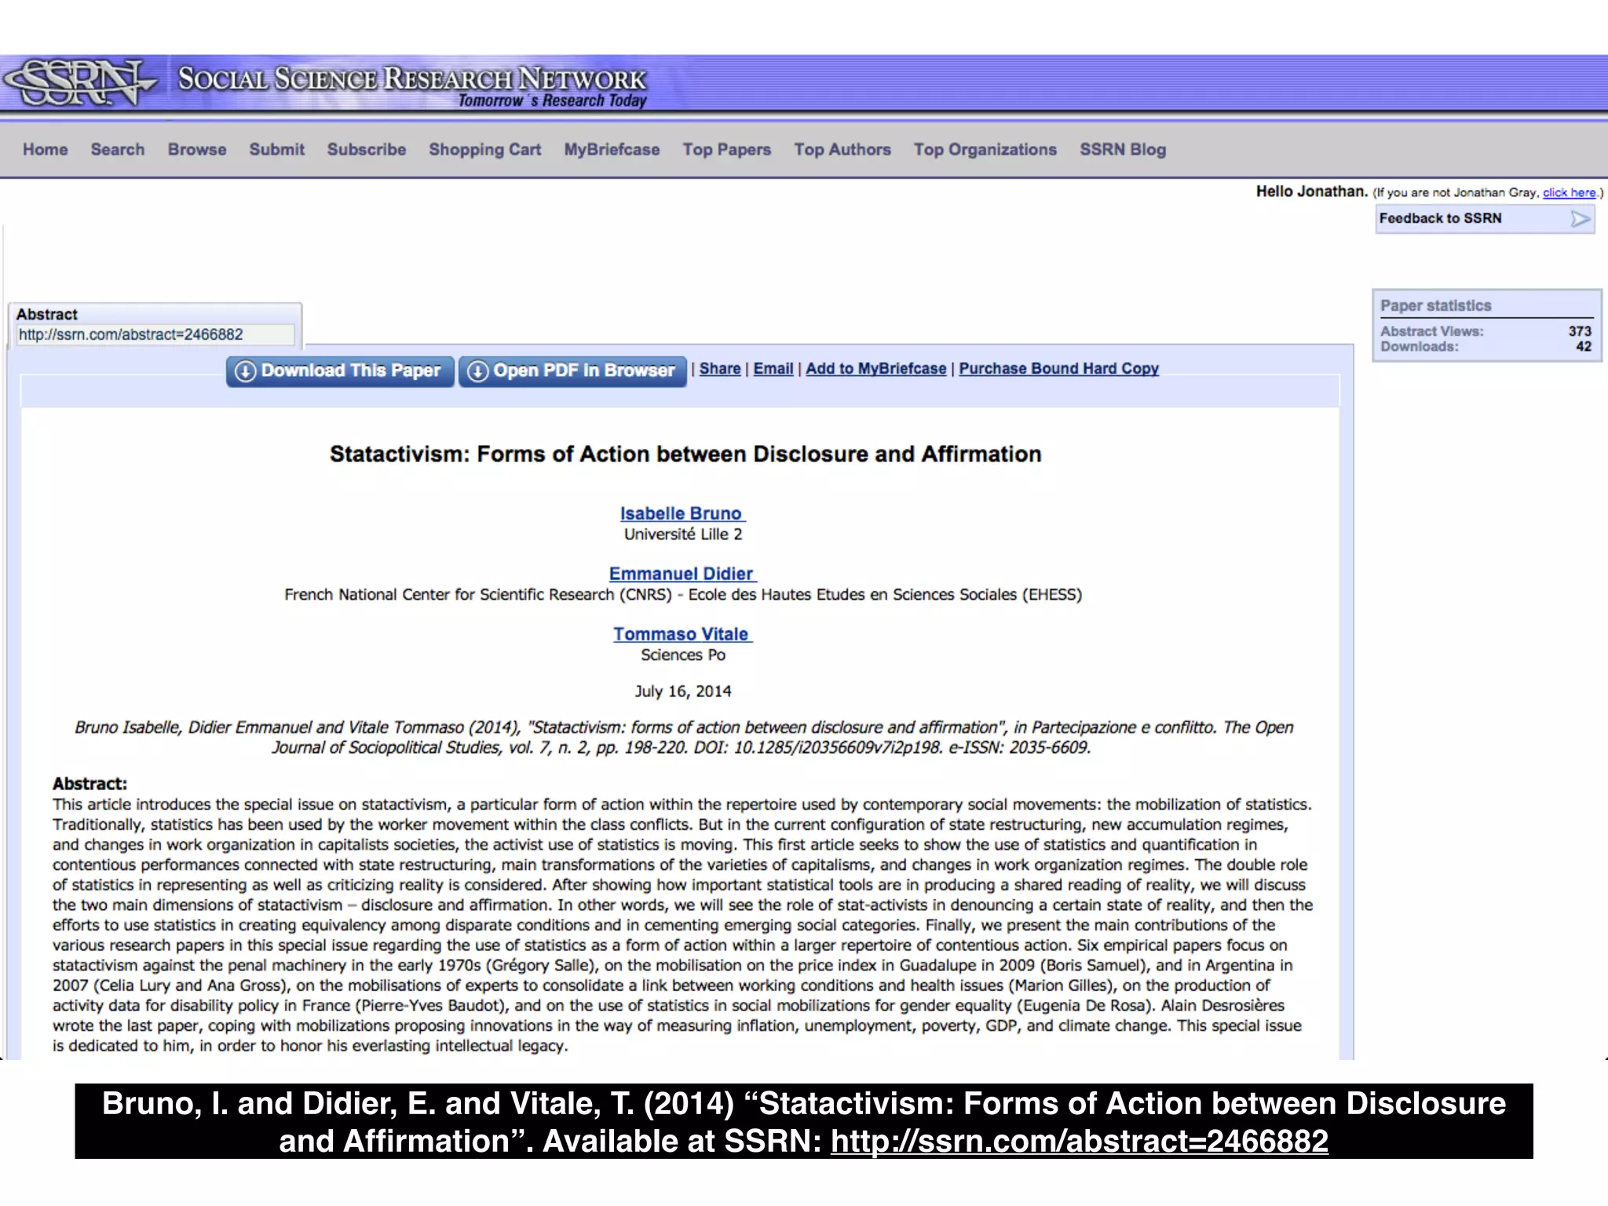
Task: Click the Downloads count 42
Action: [x=1584, y=346]
